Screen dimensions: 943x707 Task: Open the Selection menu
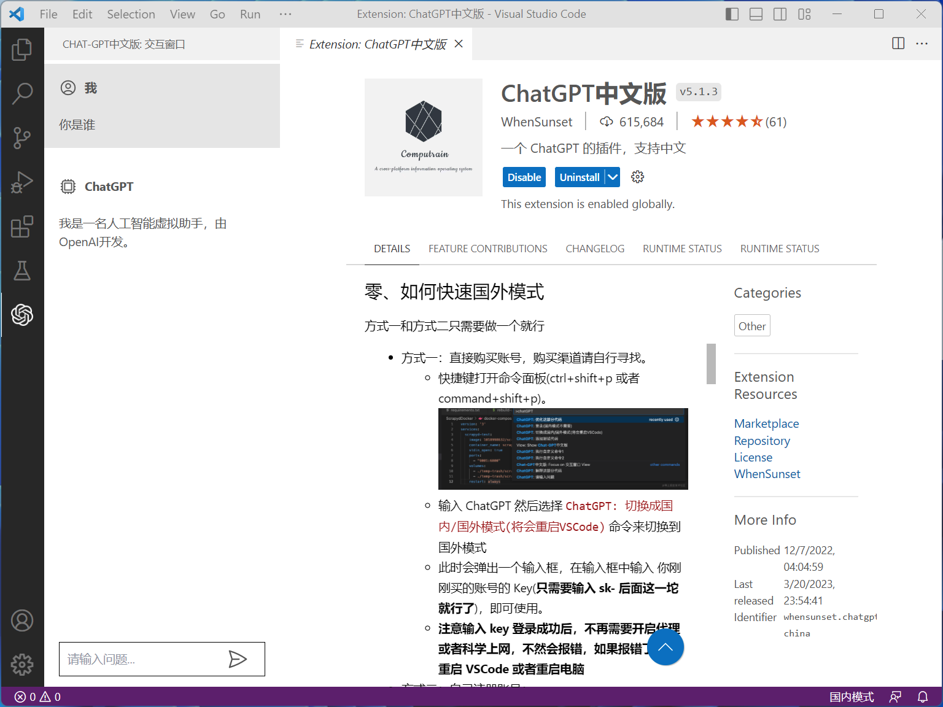coord(131,14)
